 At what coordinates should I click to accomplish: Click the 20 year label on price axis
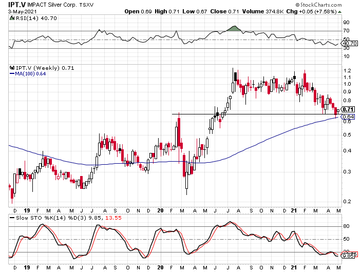[160, 210]
